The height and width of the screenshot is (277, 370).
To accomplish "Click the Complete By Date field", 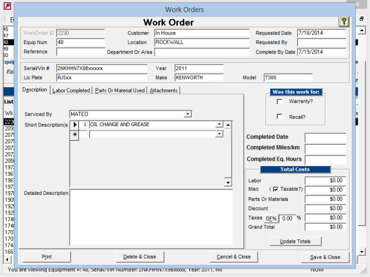I will click(x=321, y=52).
